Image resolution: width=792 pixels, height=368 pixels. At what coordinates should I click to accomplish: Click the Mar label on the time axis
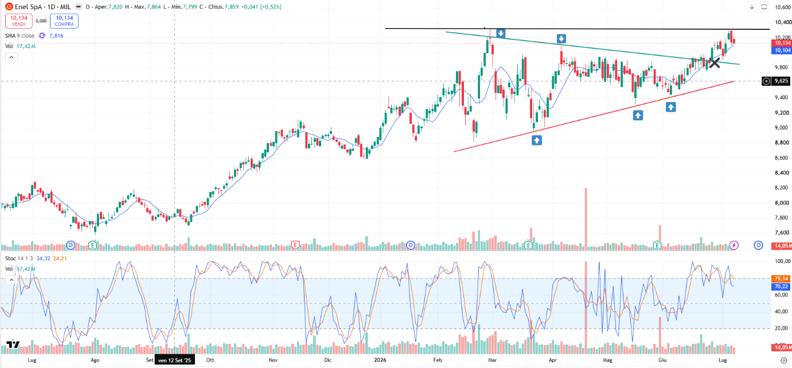click(491, 361)
